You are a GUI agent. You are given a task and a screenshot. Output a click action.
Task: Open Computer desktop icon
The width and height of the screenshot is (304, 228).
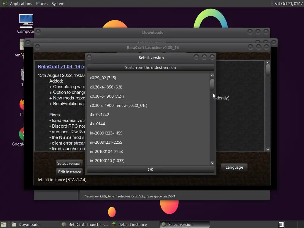[x=26, y=24]
